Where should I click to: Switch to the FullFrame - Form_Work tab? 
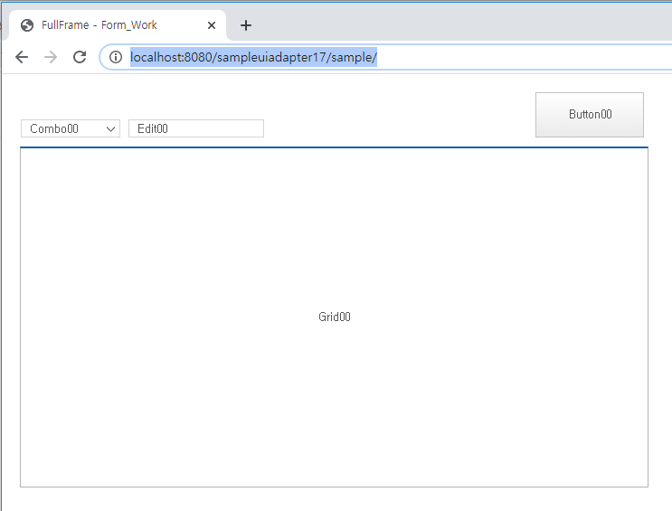click(109, 25)
